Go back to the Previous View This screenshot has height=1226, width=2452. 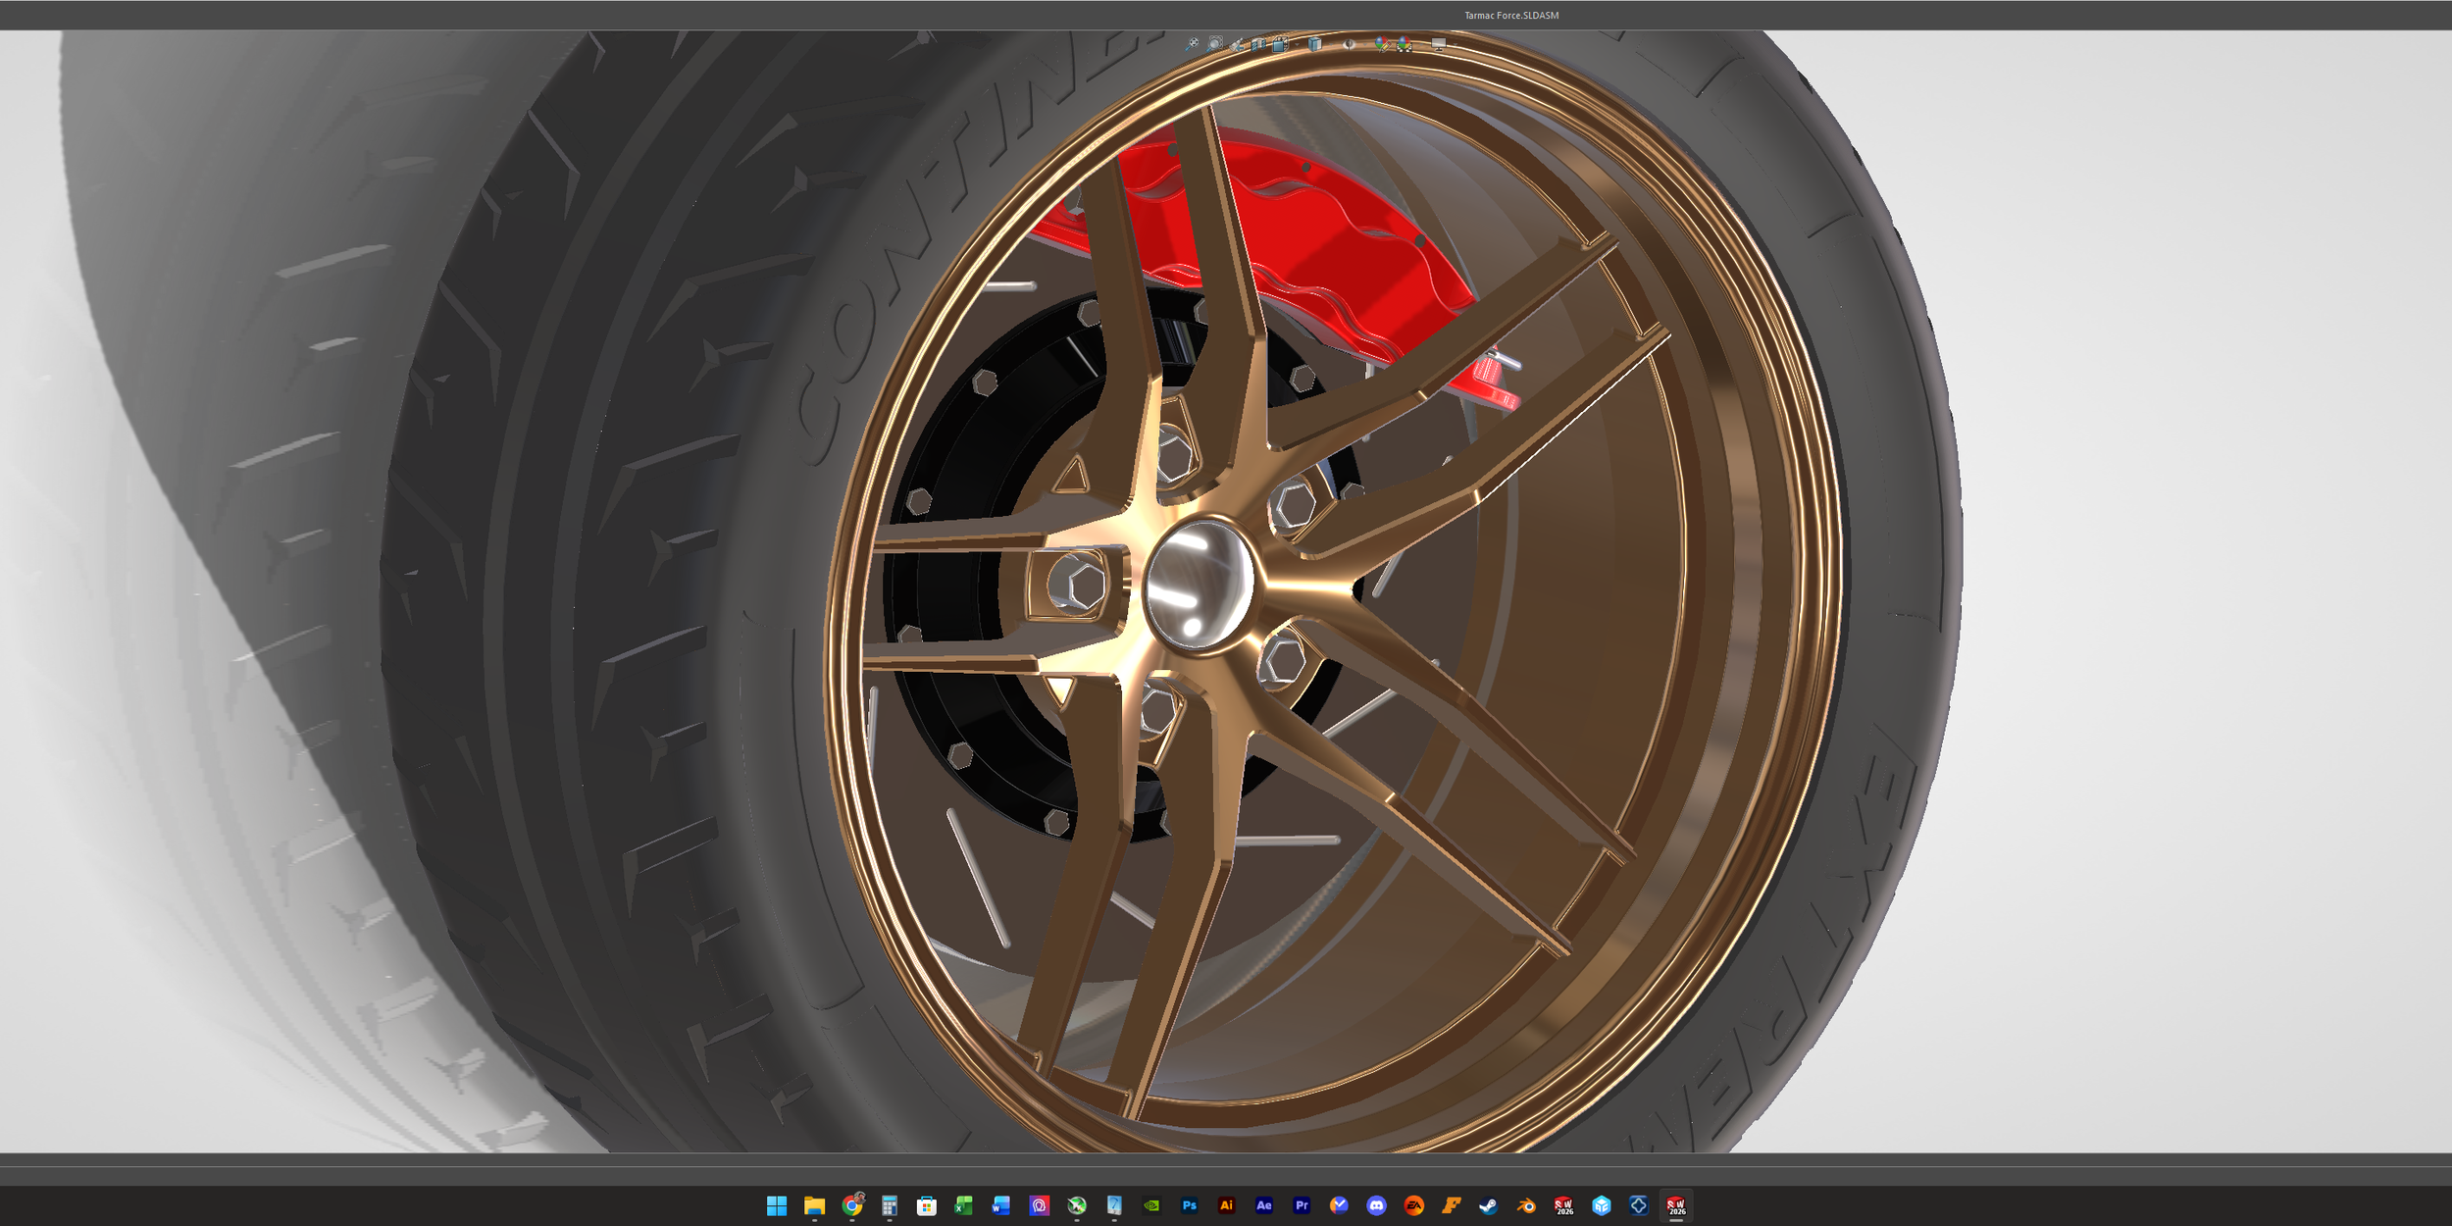coord(1237,45)
